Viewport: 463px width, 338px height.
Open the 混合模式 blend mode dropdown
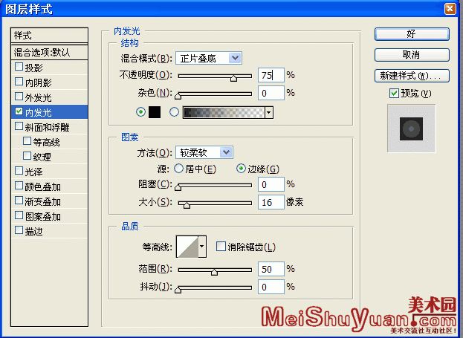pos(235,58)
